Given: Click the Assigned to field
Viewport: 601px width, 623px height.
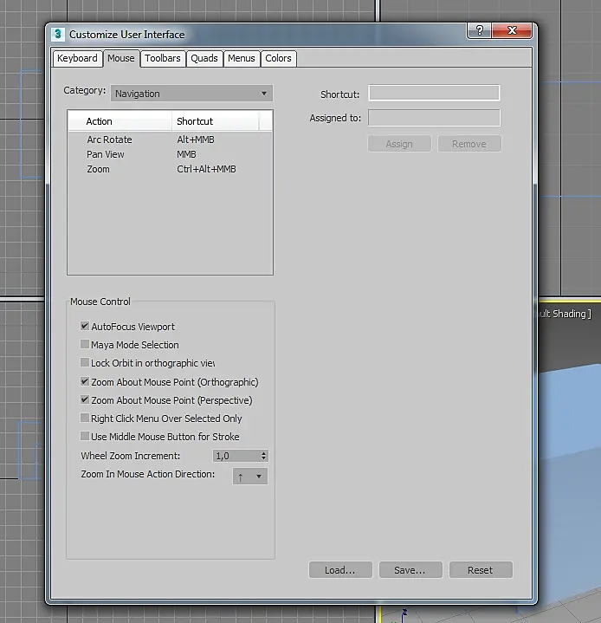Looking at the screenshot, I should [434, 118].
